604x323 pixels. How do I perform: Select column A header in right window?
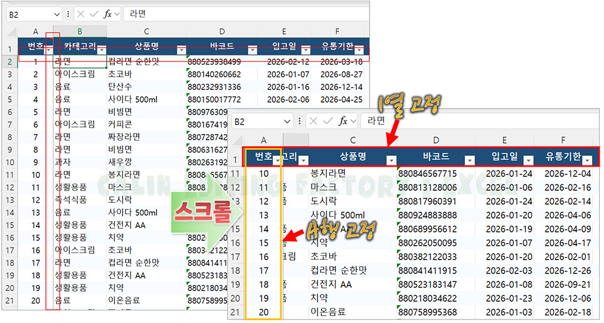tap(263, 140)
